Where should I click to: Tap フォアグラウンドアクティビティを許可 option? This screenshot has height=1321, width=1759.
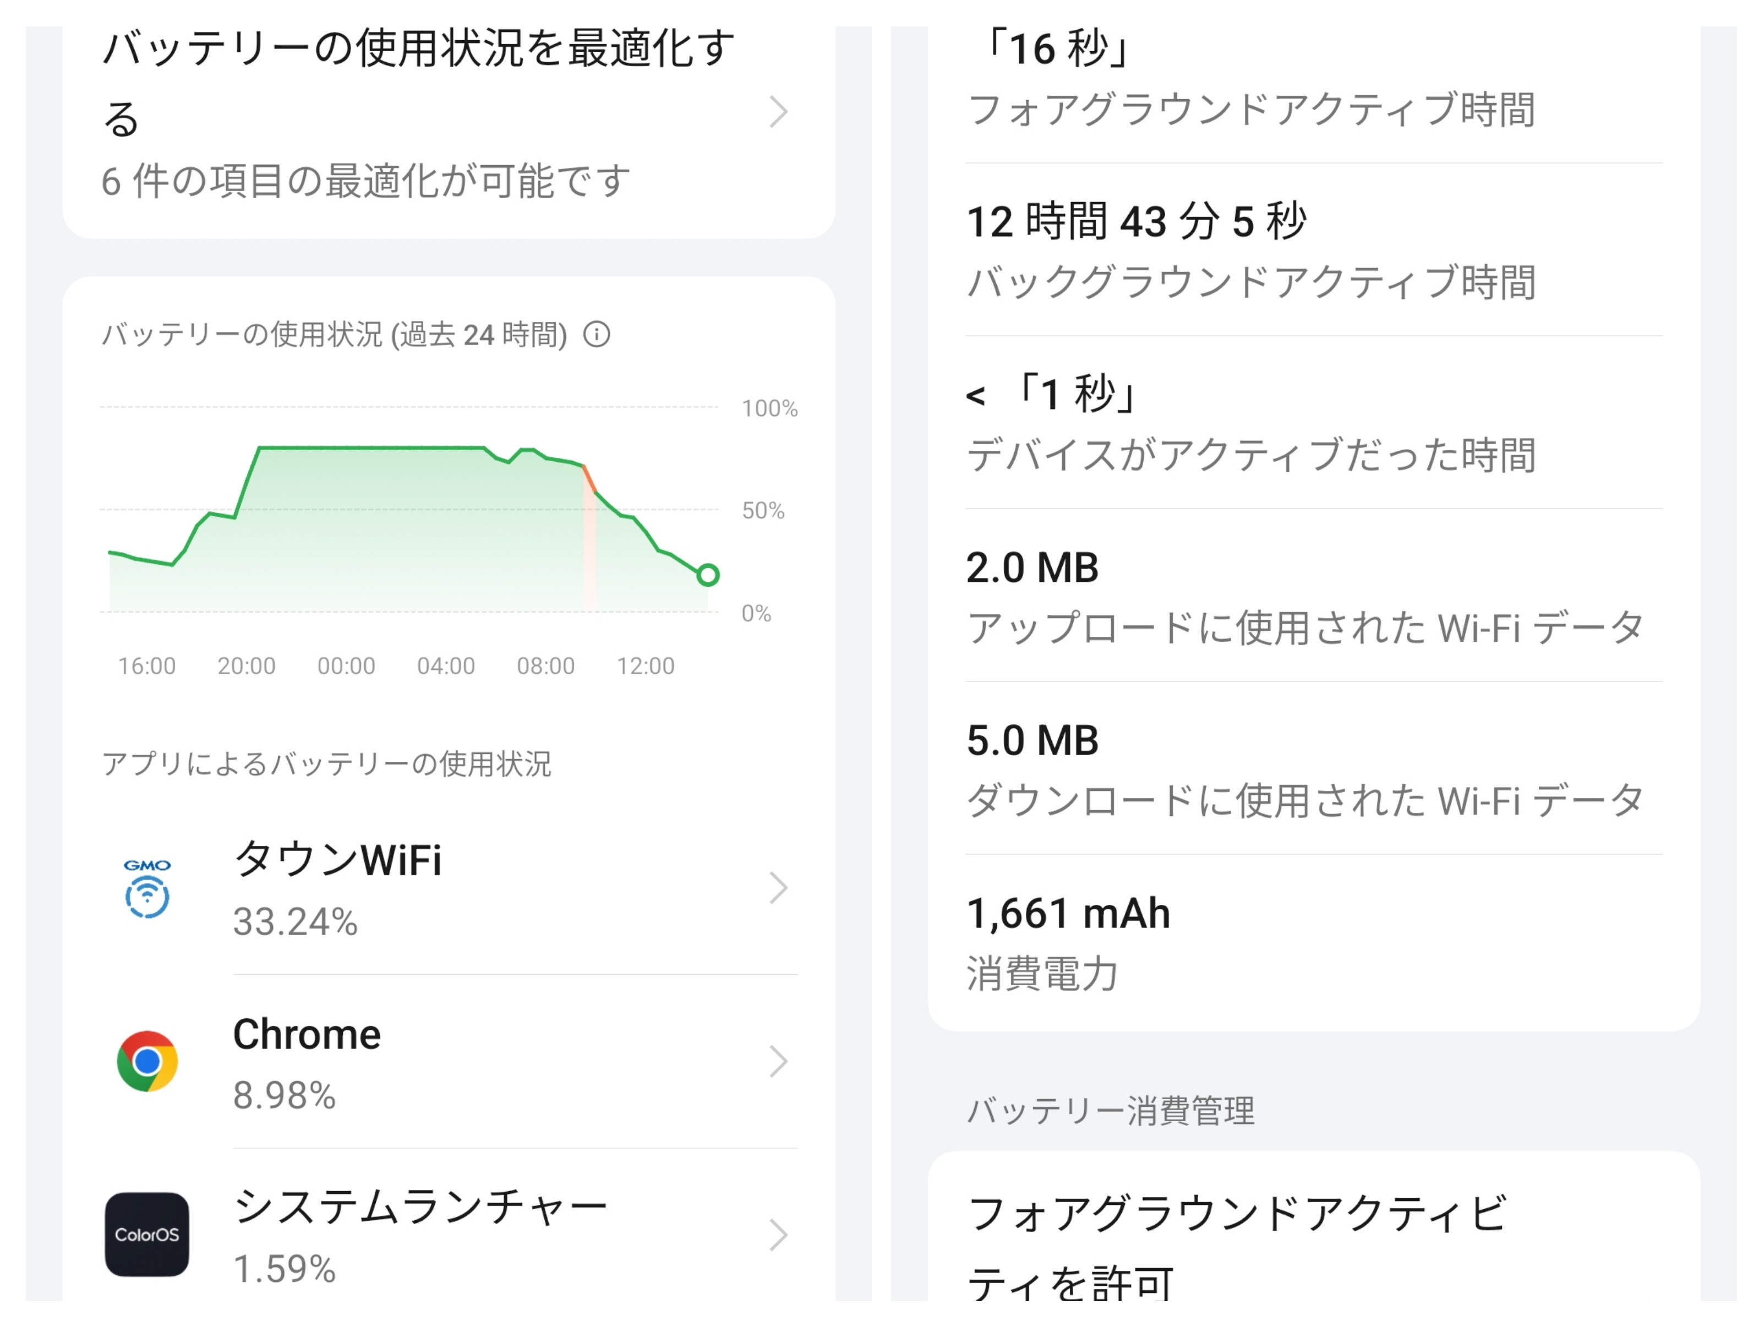1237,1247
